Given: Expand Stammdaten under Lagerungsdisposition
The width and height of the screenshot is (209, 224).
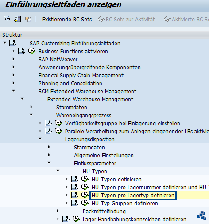Looking at the screenshot, I should pyautogui.click(x=49, y=147).
